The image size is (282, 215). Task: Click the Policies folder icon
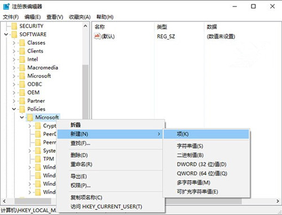click(x=22, y=109)
